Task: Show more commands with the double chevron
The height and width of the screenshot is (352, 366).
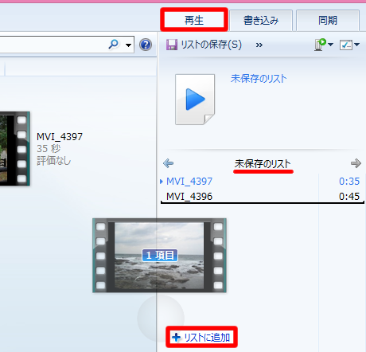Action: coord(259,45)
